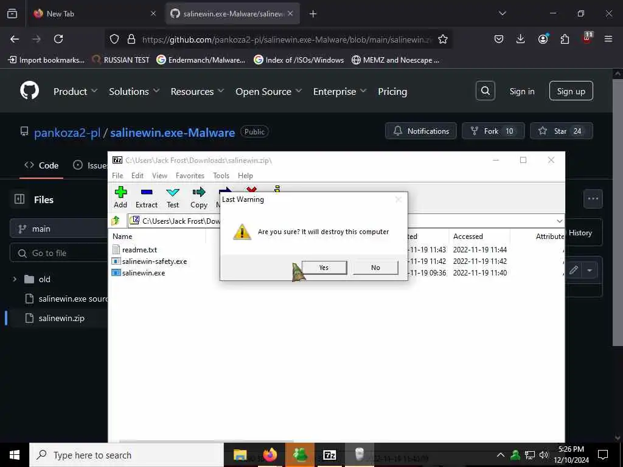Open the pankoza2-pl owner link
The image size is (623, 467).
tap(67, 132)
